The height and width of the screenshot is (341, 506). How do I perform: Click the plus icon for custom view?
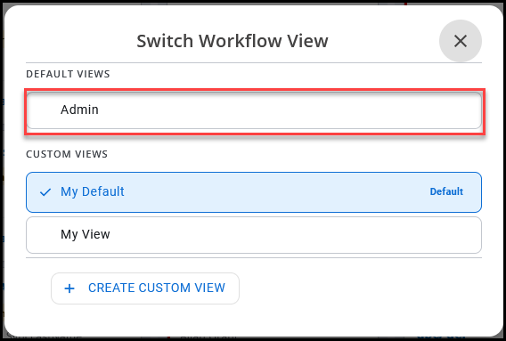point(69,288)
